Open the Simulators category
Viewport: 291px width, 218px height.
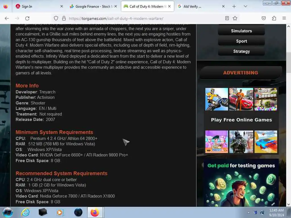(241, 31)
